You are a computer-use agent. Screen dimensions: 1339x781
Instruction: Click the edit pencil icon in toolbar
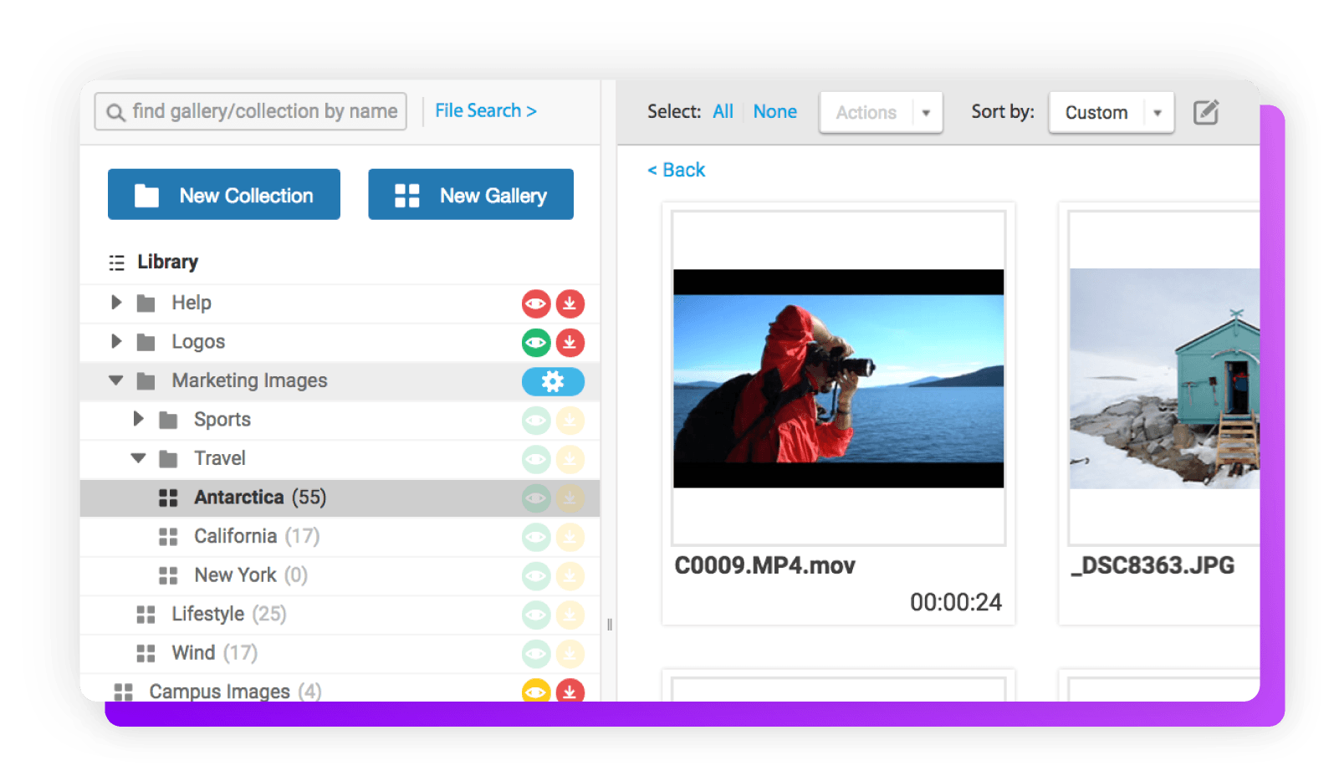pos(1206,111)
